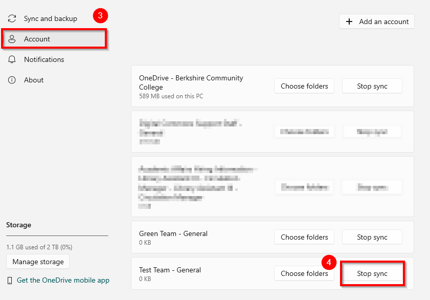Open Get the OneDrive mobile app link
Viewport: 430px width, 300px height.
tap(63, 280)
